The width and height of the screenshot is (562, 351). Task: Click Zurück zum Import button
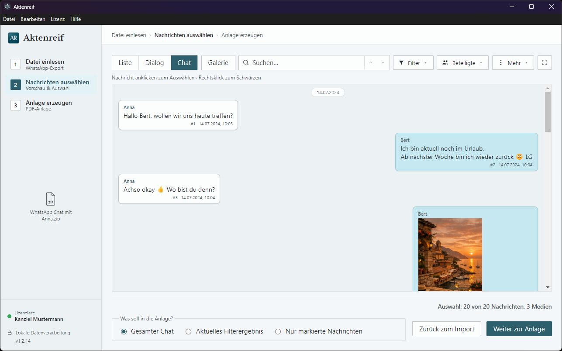coord(447,329)
